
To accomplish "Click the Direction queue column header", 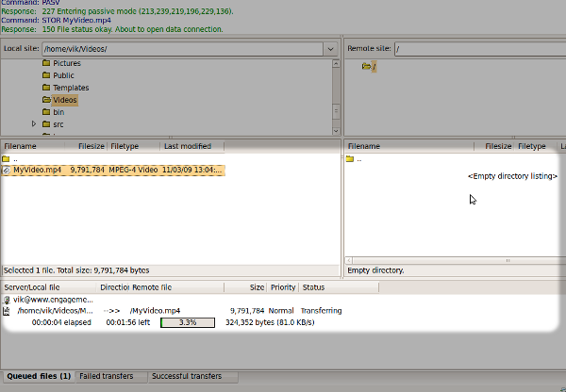I will pyautogui.click(x=114, y=287).
